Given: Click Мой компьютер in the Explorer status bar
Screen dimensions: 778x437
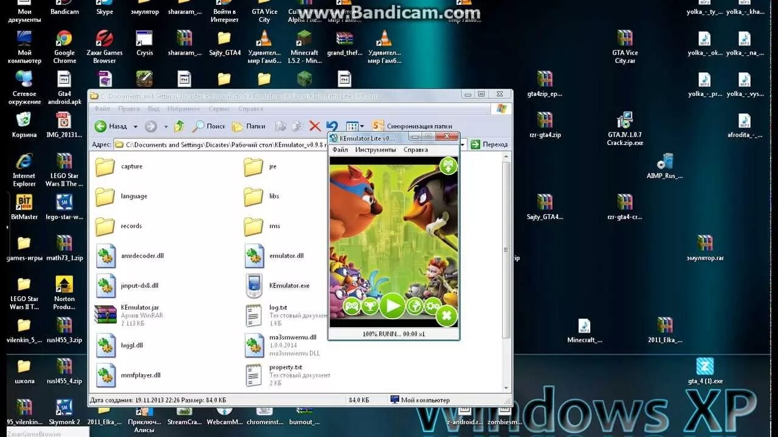Looking at the screenshot, I should click(x=420, y=400).
